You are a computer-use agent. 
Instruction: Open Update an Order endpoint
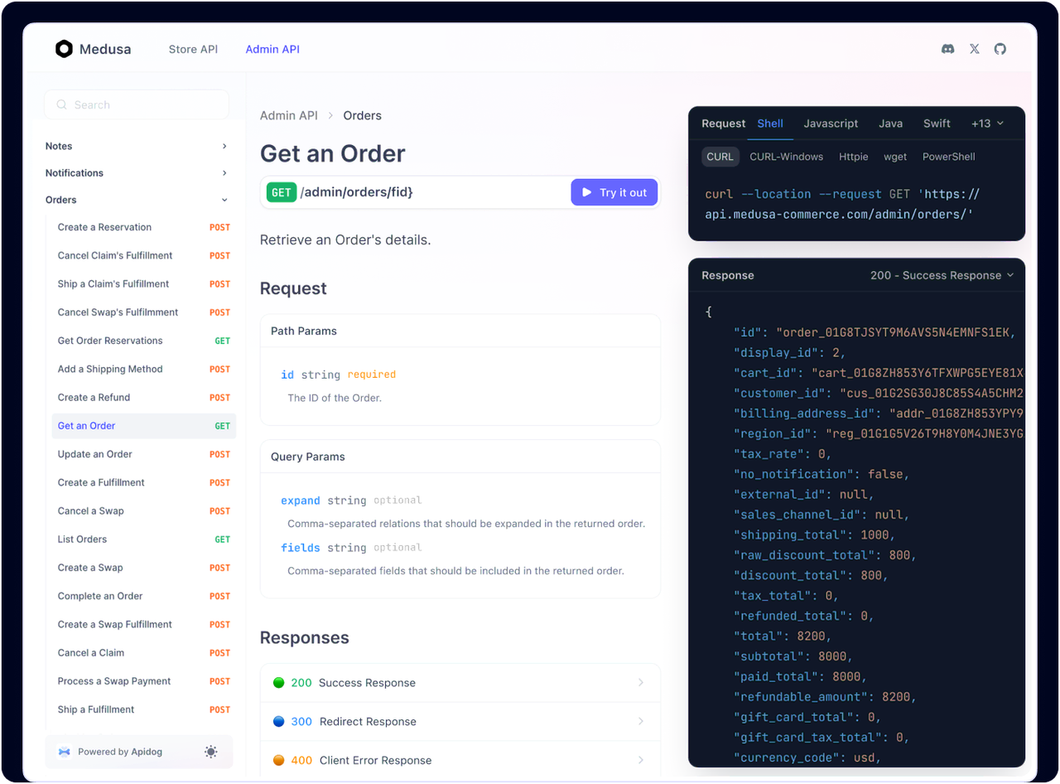[144, 454]
